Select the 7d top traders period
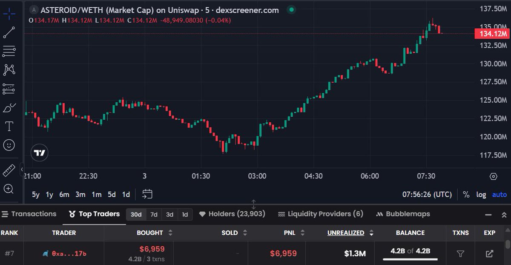511x265 pixels. click(x=154, y=214)
